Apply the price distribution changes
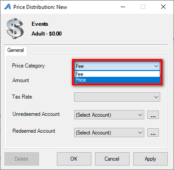Viewport: 174px width, 170px height. tap(150, 159)
